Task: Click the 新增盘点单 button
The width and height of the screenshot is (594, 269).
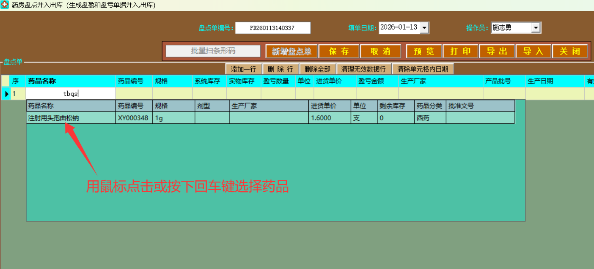Action: coord(291,52)
